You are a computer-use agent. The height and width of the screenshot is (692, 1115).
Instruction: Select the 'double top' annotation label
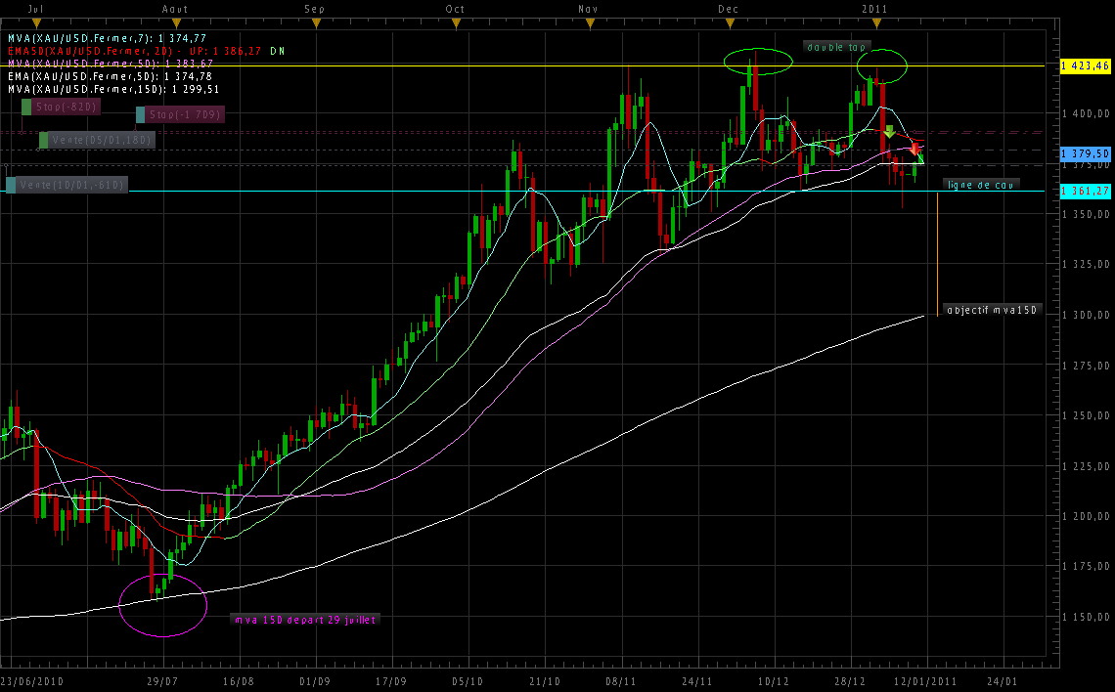(x=837, y=46)
